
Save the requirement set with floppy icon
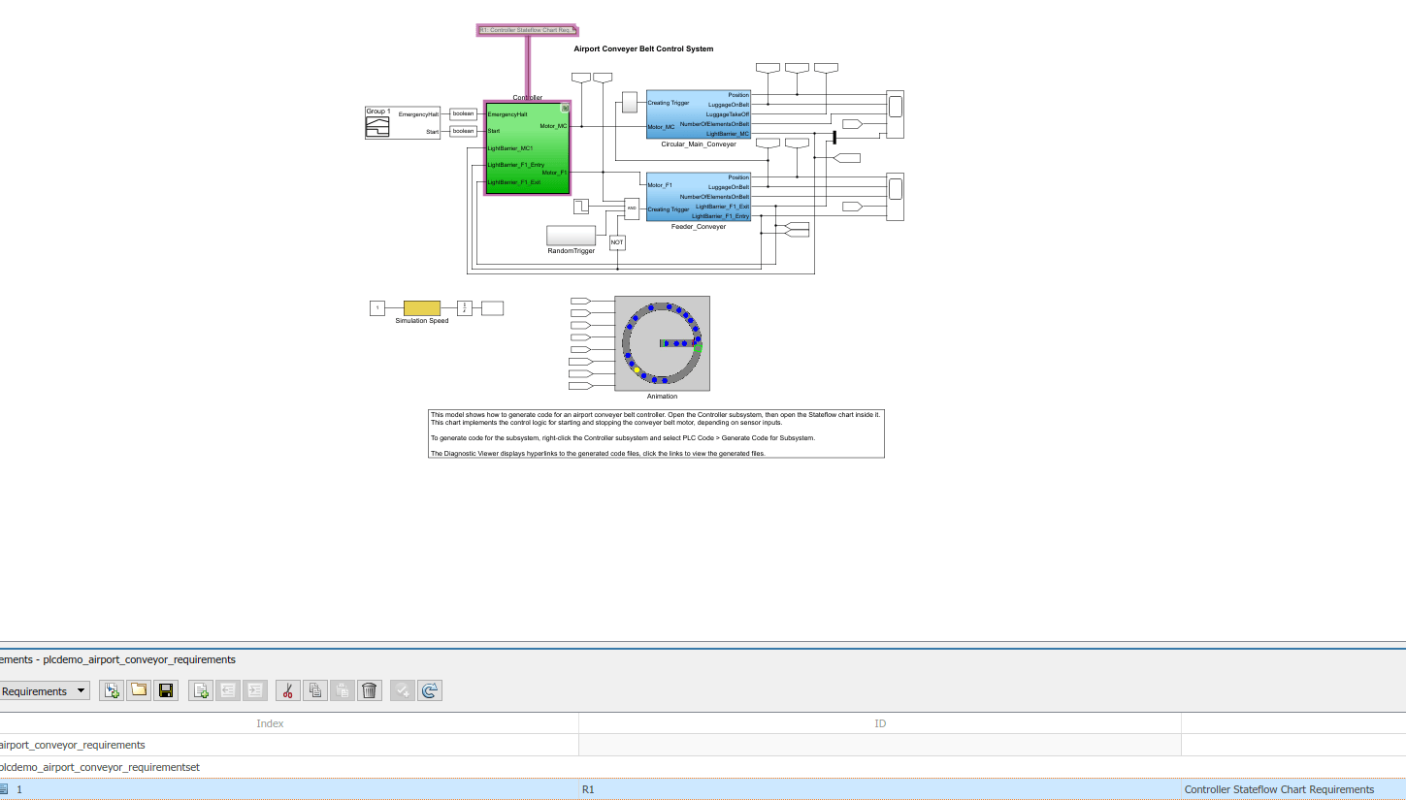[166, 690]
